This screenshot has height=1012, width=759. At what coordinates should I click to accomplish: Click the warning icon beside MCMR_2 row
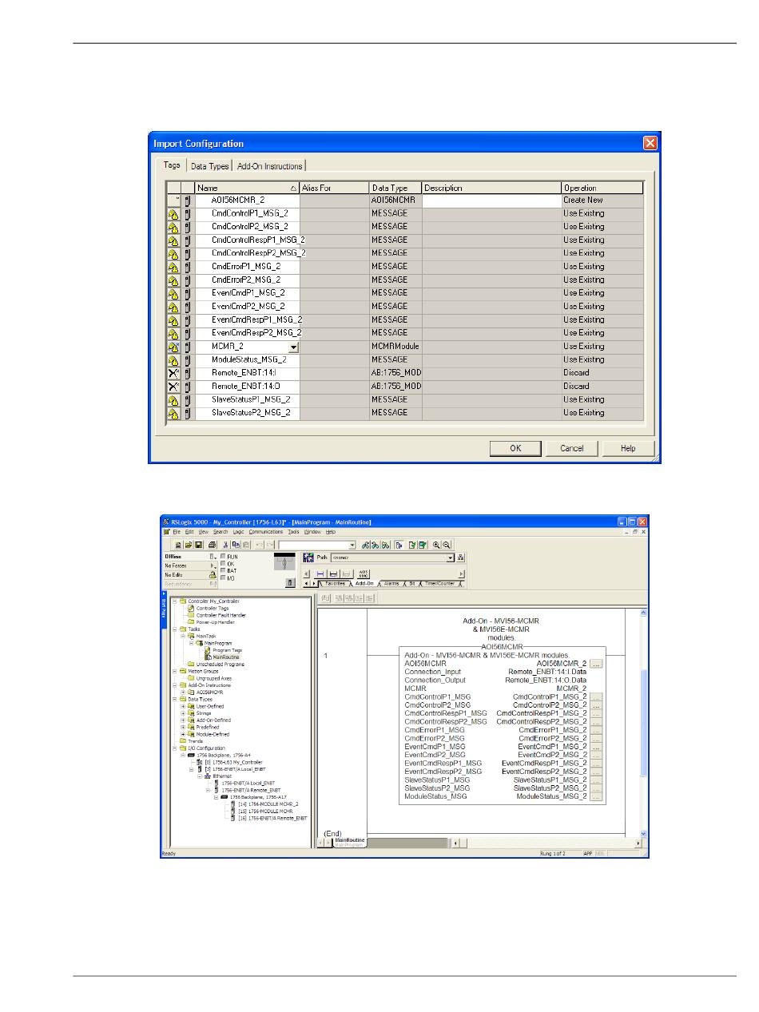tap(173, 347)
